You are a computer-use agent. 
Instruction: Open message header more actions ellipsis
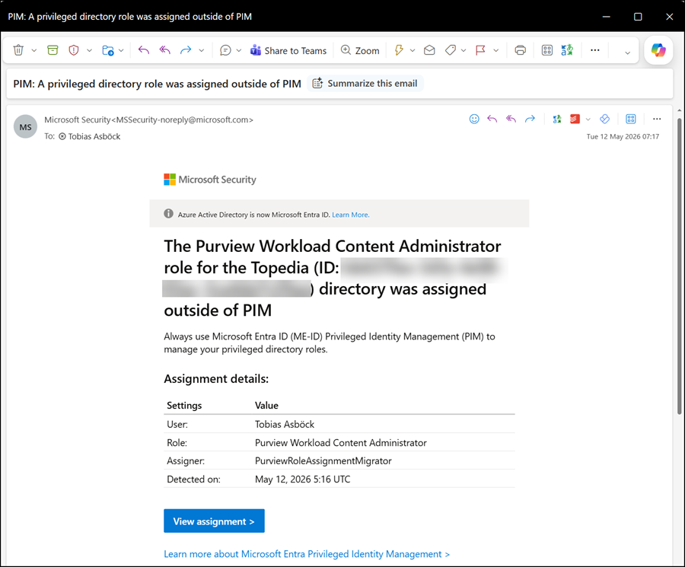click(657, 119)
